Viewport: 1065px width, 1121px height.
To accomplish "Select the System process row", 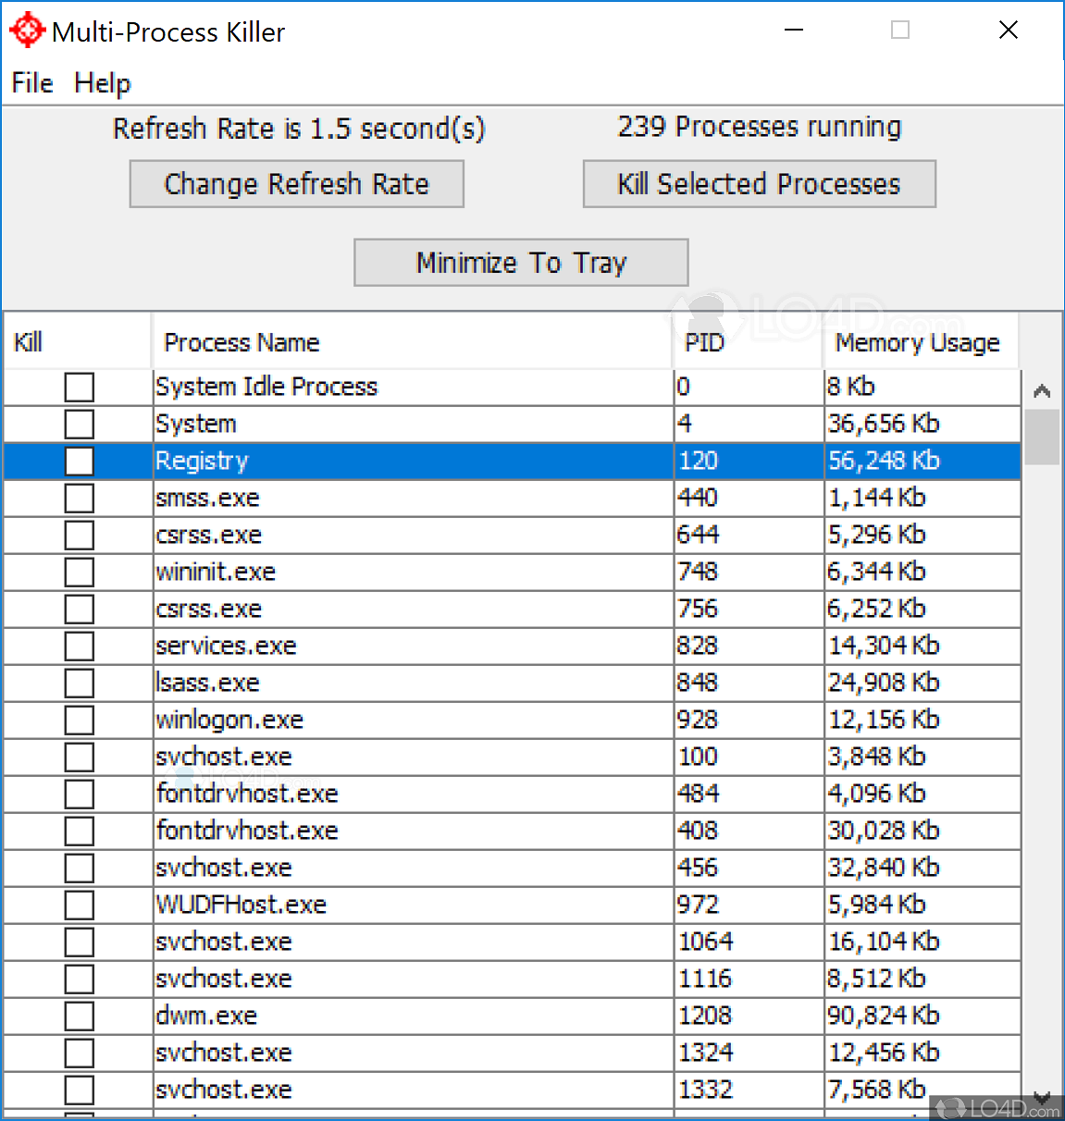I will point(370,424).
